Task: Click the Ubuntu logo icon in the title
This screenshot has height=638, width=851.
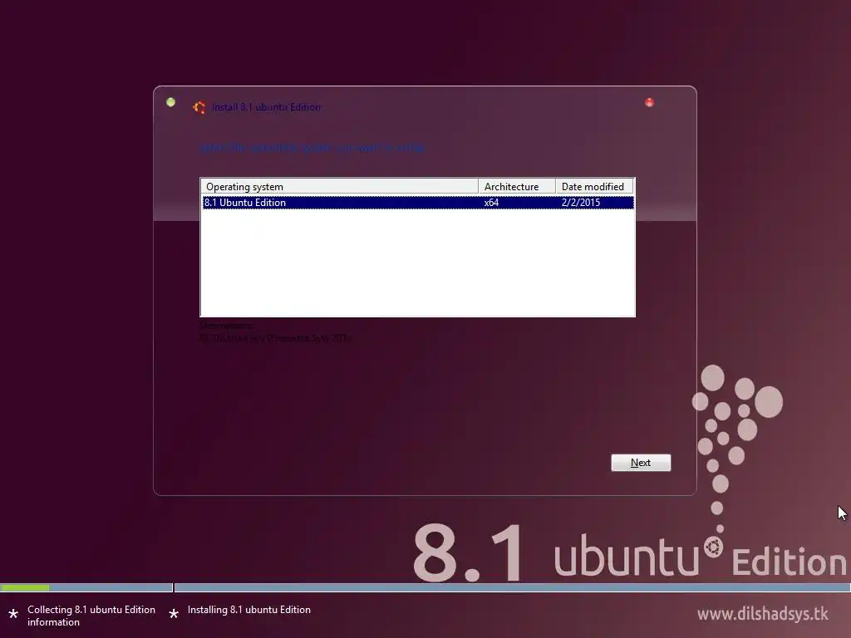Action: (199, 107)
